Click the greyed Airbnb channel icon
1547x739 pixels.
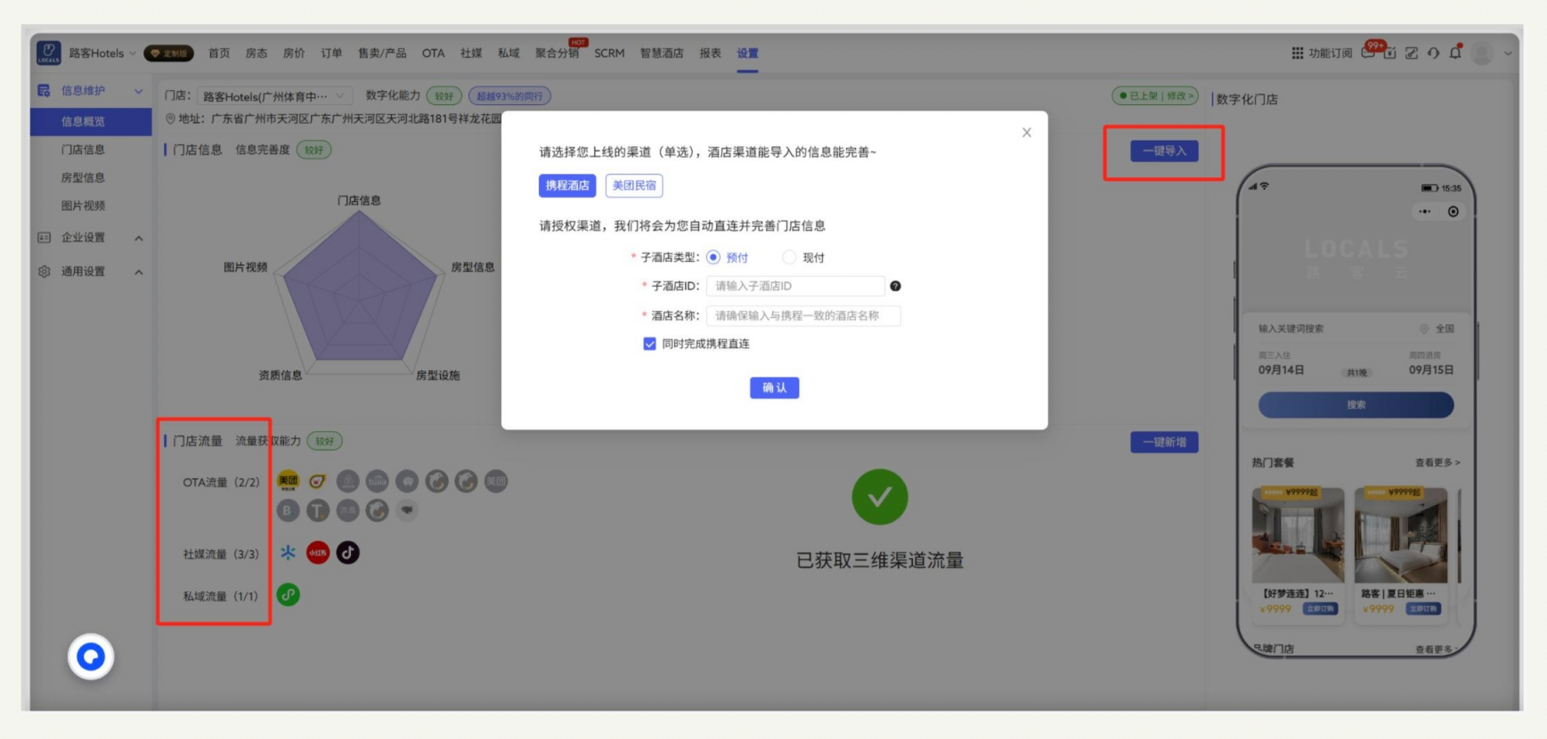(347, 482)
